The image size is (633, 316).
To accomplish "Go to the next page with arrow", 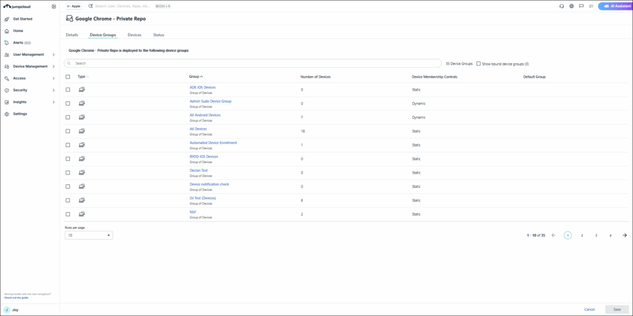I will pos(624,236).
